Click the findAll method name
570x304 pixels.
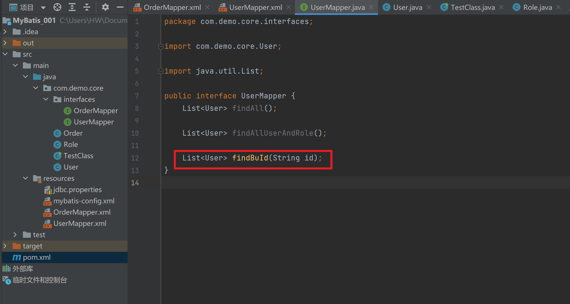click(248, 108)
